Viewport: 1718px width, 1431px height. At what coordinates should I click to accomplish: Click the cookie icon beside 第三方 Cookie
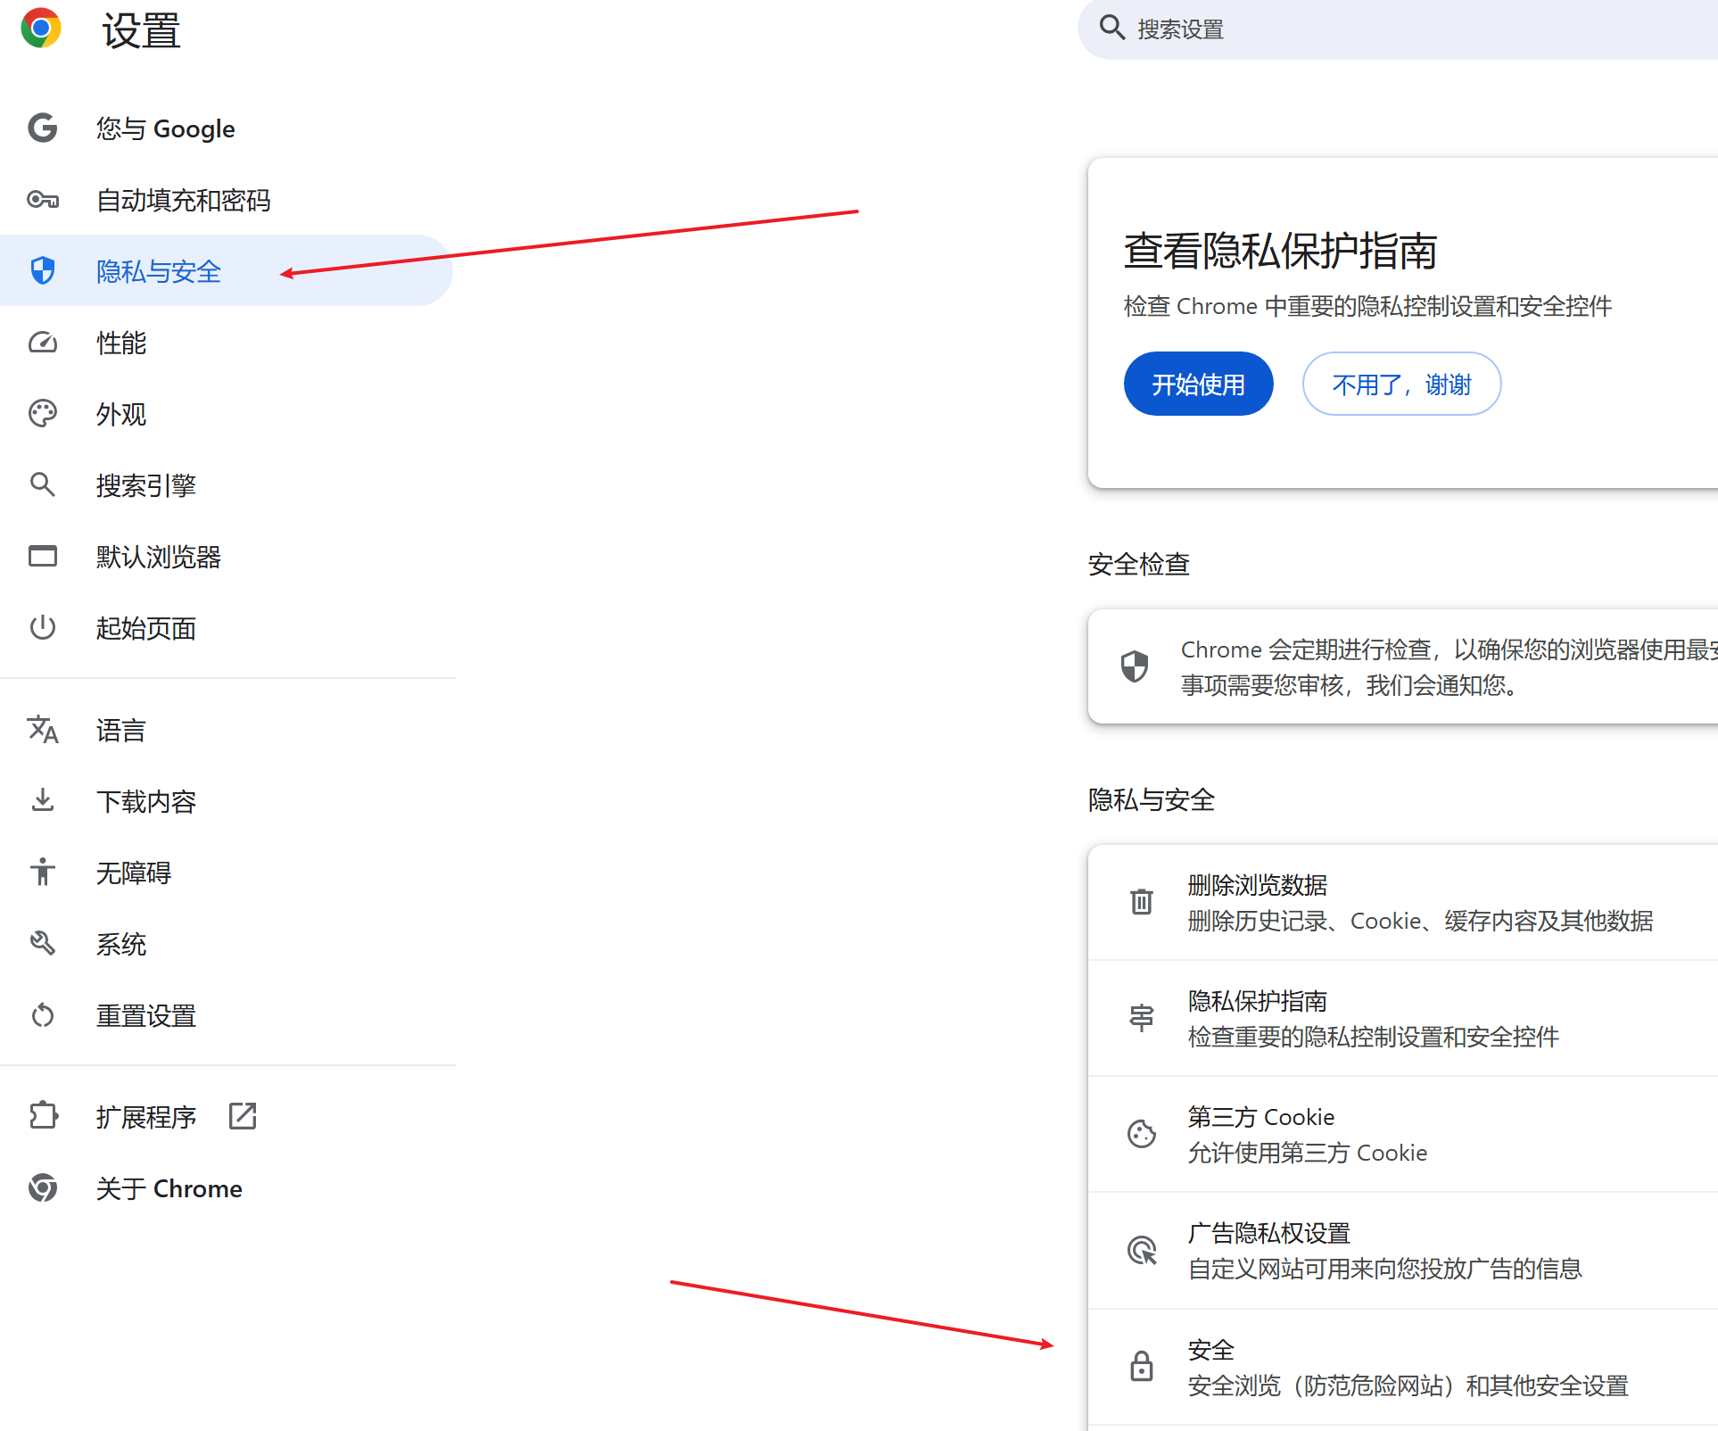click(1142, 1134)
